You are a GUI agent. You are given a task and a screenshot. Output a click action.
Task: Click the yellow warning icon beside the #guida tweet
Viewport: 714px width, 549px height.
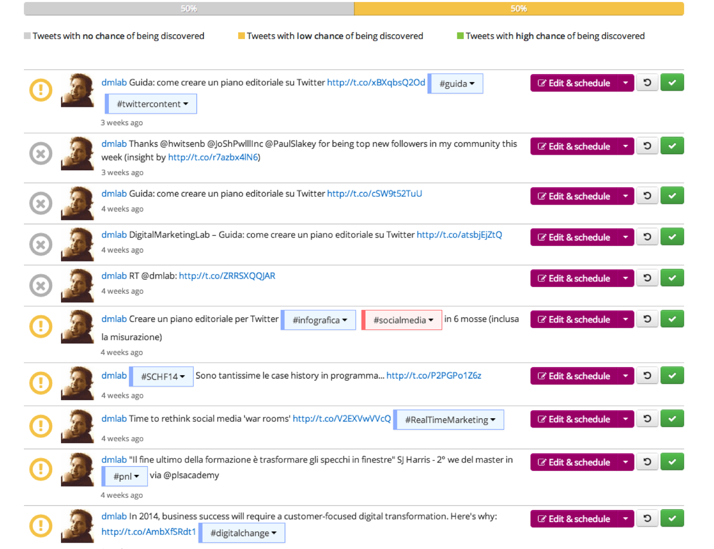41,90
